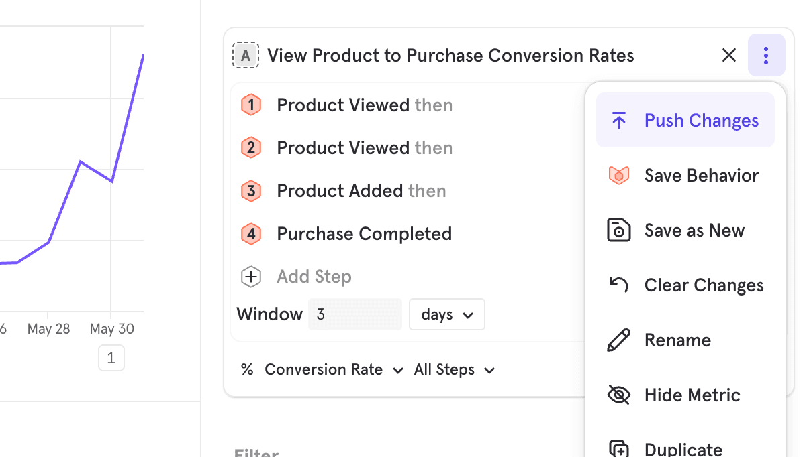Click the dashed 'A' metric letter badge
The image size is (807, 457).
[x=246, y=56]
